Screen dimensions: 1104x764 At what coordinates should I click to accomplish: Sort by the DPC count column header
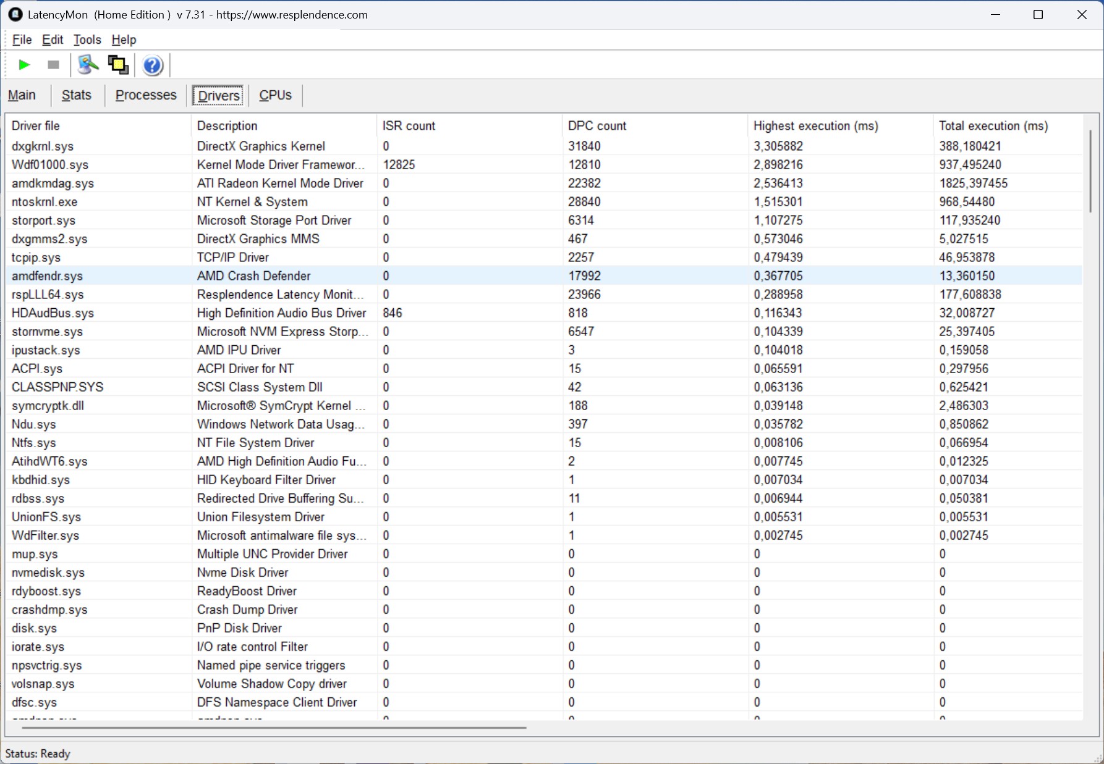(x=597, y=126)
